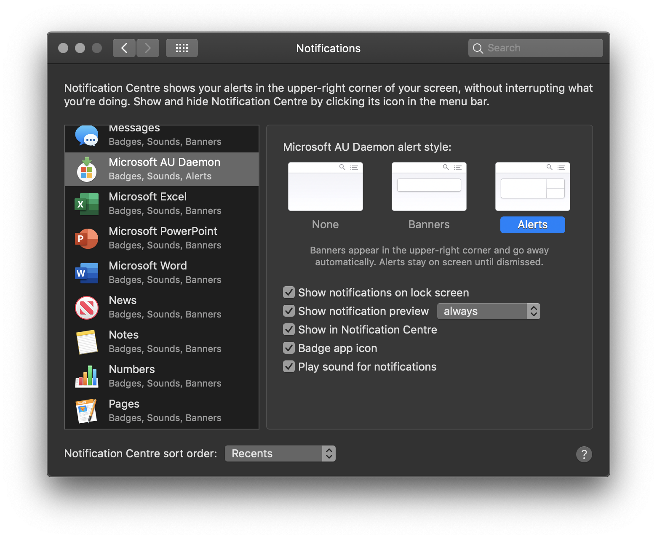The image size is (657, 539).
Task: Click the back navigation arrow
Action: tap(124, 48)
